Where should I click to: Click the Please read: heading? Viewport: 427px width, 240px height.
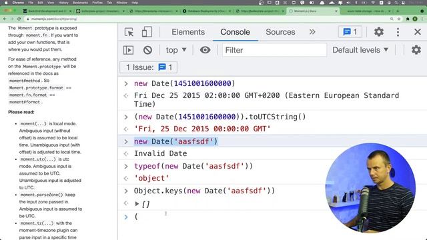[x=21, y=112]
